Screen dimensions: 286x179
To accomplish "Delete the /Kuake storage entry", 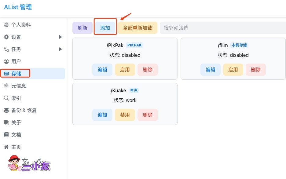I will [x=147, y=115].
